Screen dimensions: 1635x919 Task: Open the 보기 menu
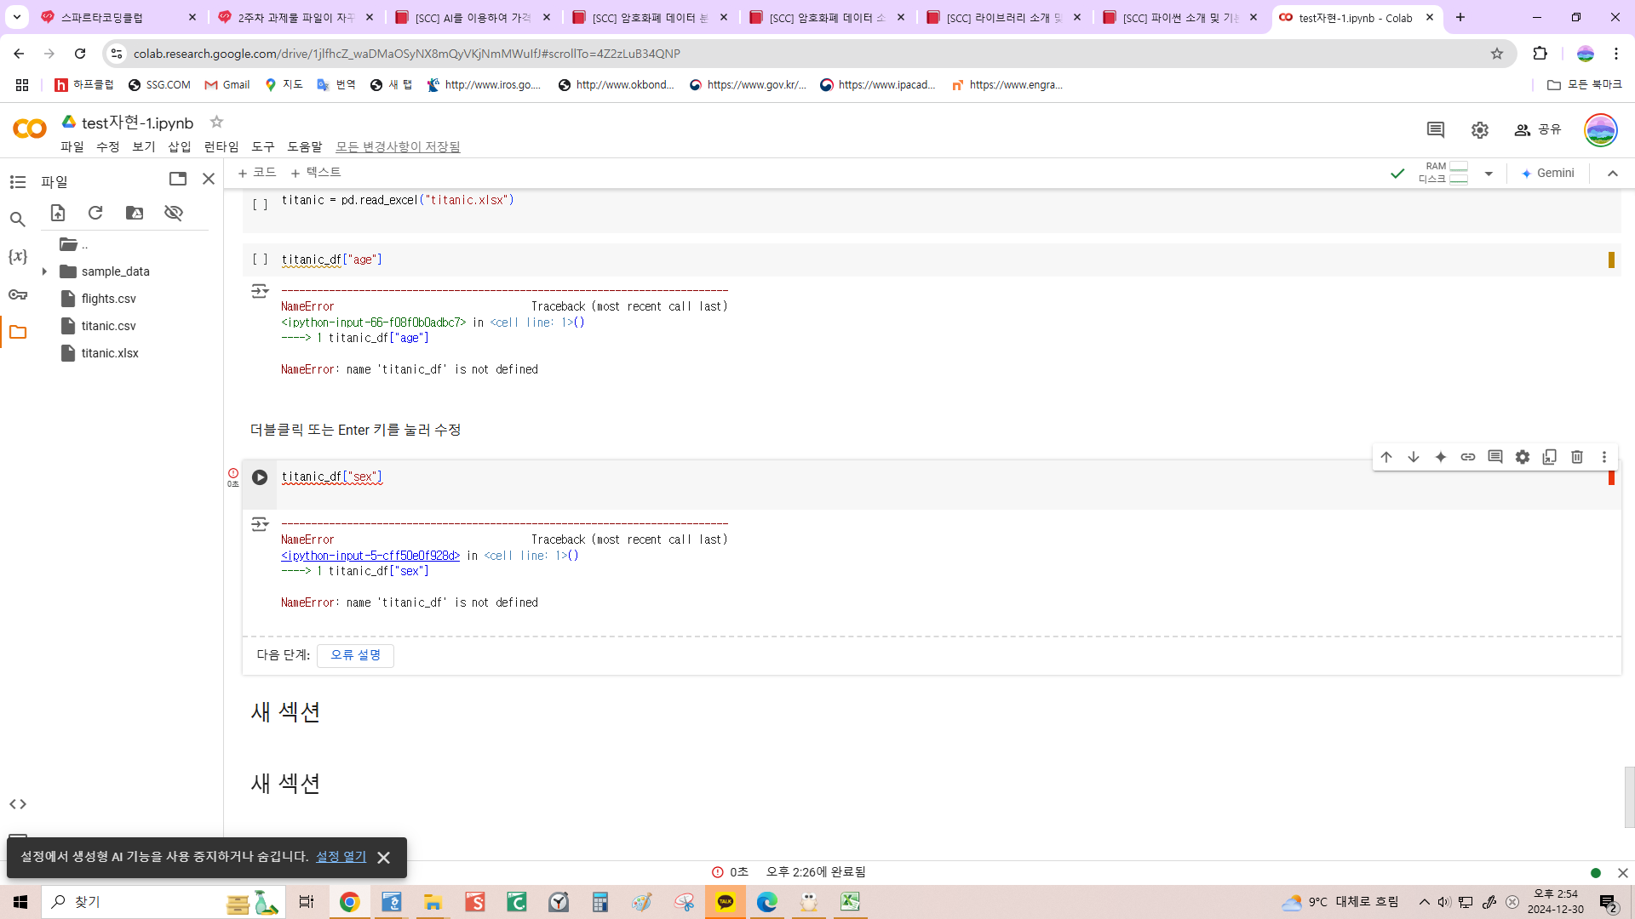click(144, 146)
